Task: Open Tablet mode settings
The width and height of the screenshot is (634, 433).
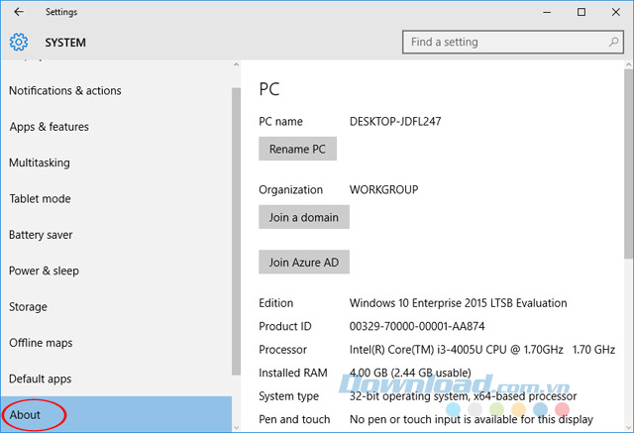Action: coord(40,199)
